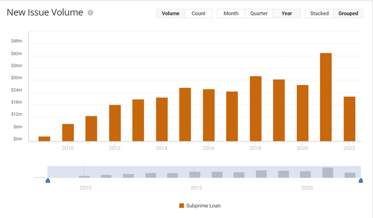This screenshot has width=373, height=218.
Task: Click the $48m y-axis label
Action: click(17, 41)
